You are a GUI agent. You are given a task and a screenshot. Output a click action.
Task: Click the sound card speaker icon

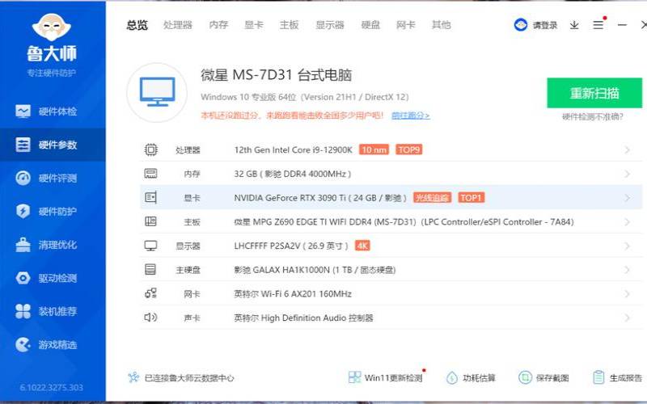(x=150, y=318)
